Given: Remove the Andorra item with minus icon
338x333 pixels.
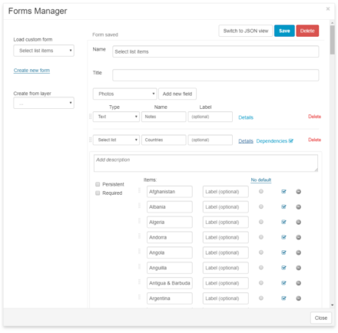Looking at the screenshot, I should pyautogui.click(x=298, y=237).
